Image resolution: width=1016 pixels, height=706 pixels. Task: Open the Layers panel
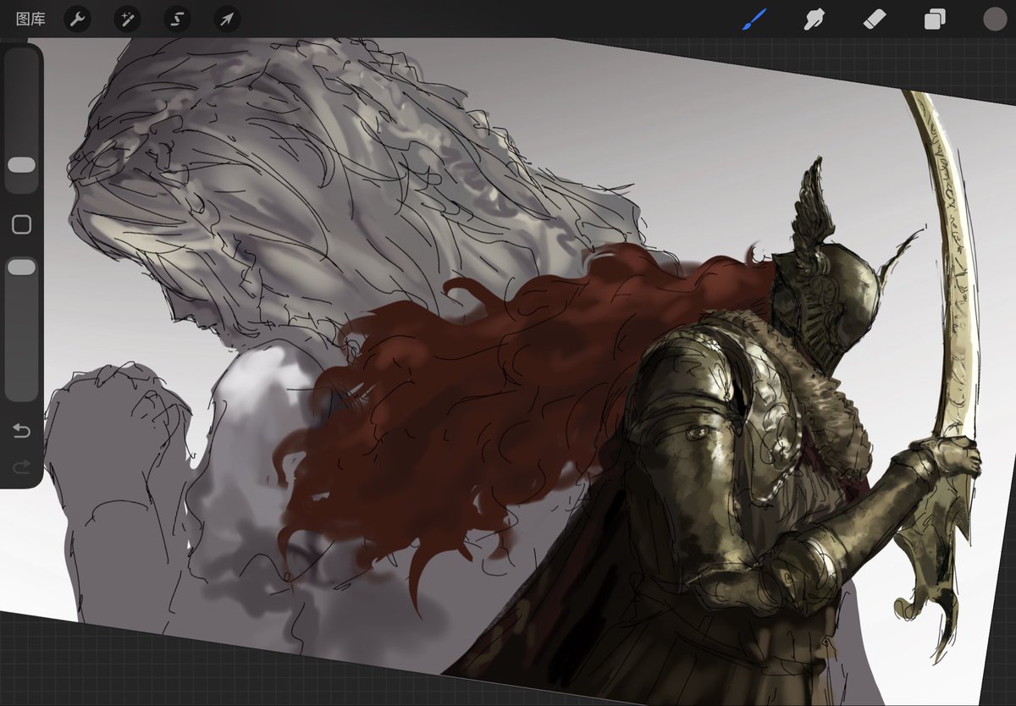pos(935,19)
